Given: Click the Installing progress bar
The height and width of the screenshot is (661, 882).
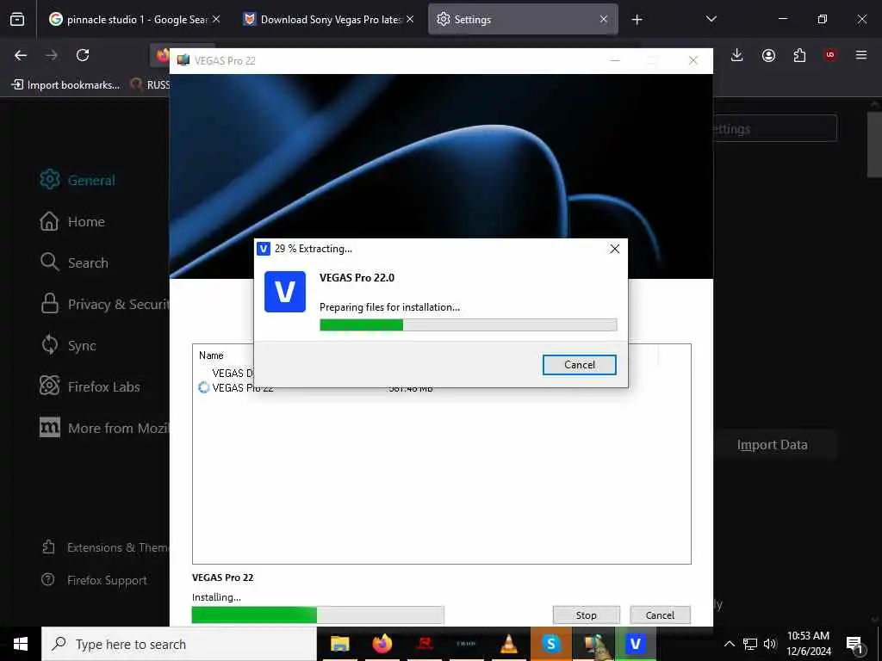Looking at the screenshot, I should coord(318,615).
